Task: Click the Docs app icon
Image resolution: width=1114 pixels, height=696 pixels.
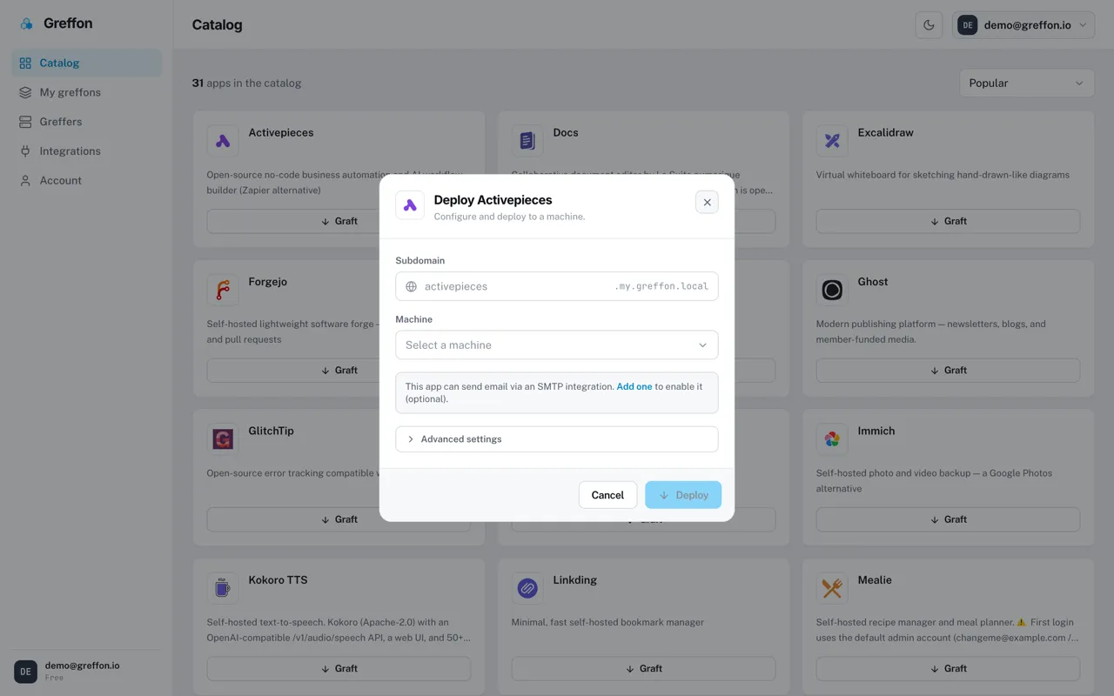Action: click(527, 141)
